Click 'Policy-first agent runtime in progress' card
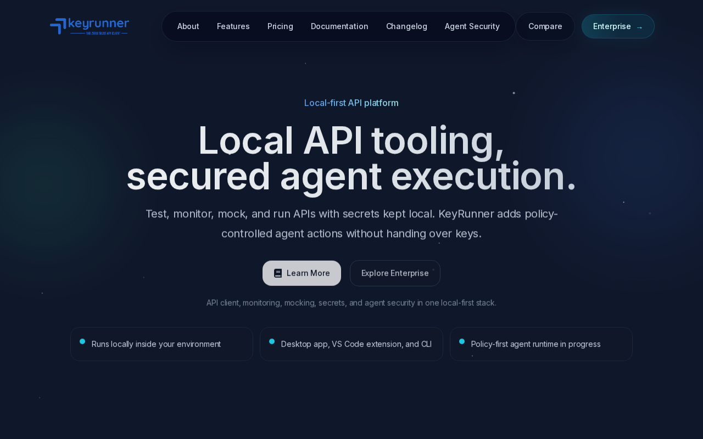Viewport: 703px width, 439px height. [x=541, y=344]
